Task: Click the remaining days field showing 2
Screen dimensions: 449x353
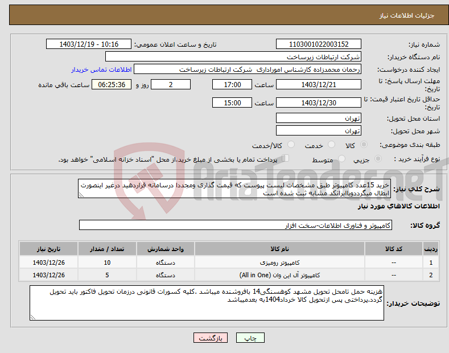Action: (171, 84)
